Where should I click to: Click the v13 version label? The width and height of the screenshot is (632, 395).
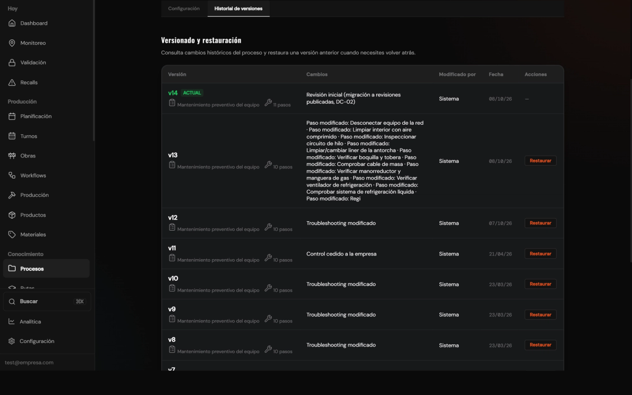pos(173,155)
